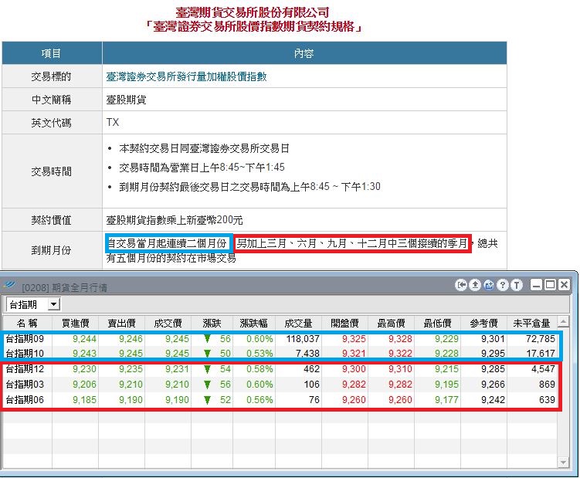Click open interest 72,785 cell

click(540, 338)
